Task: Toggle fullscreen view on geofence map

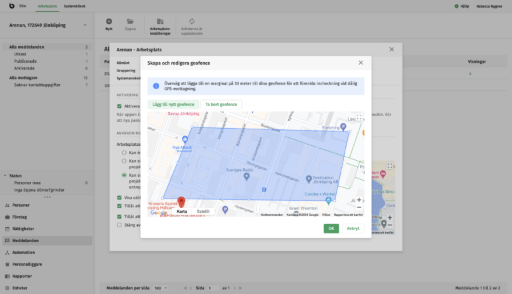Action: point(359,117)
